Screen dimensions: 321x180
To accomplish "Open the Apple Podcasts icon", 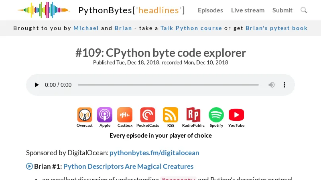I will point(105,115).
